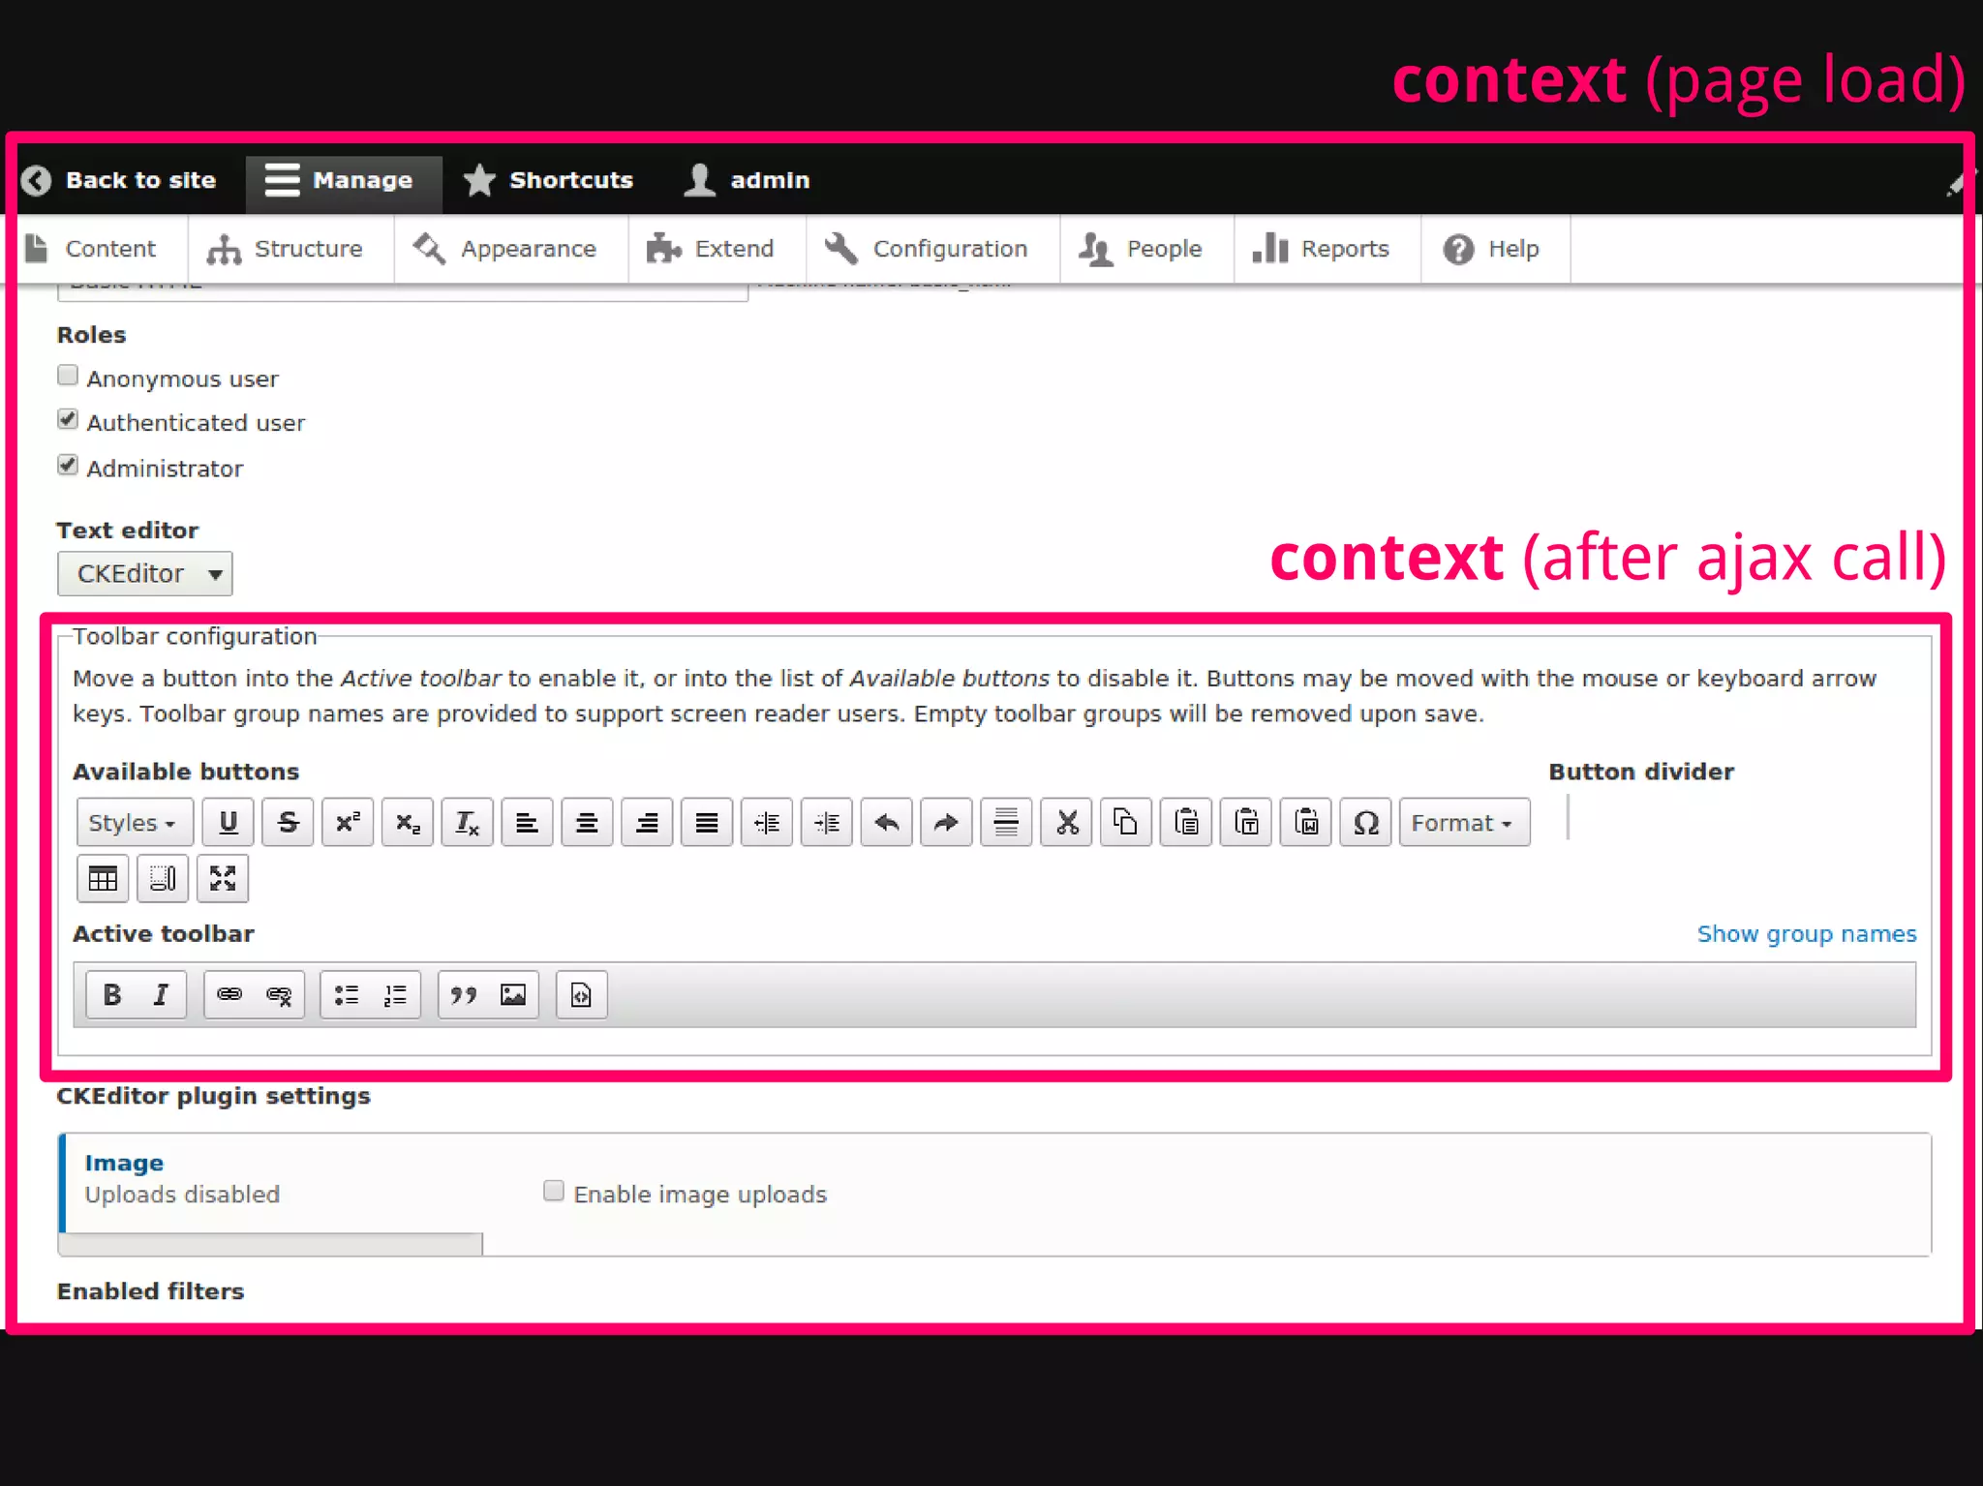Click the Button divider separator item
This screenshot has width=1983, height=1486.
[x=1568, y=818]
